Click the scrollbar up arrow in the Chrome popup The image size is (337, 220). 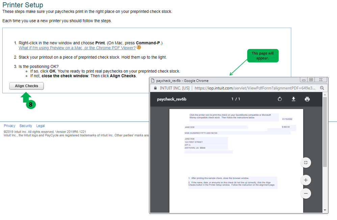coord(325,95)
